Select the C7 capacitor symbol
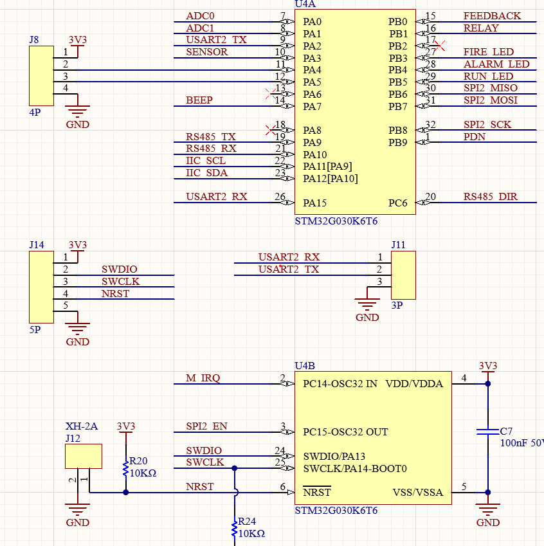Viewport: 544px width, 546px height. (487, 432)
